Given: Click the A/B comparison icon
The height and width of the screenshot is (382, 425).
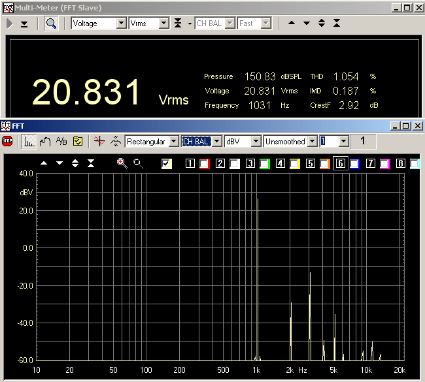Looking at the screenshot, I should [x=61, y=141].
